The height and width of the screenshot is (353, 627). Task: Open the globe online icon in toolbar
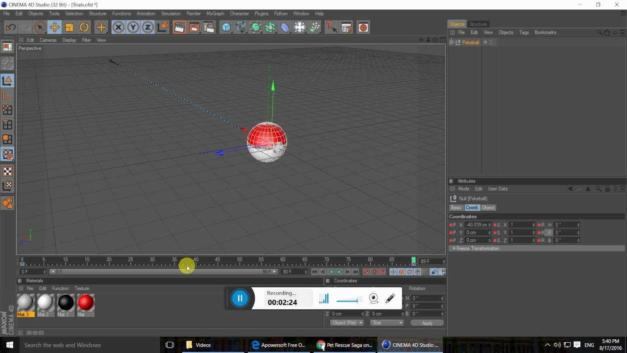(363, 27)
